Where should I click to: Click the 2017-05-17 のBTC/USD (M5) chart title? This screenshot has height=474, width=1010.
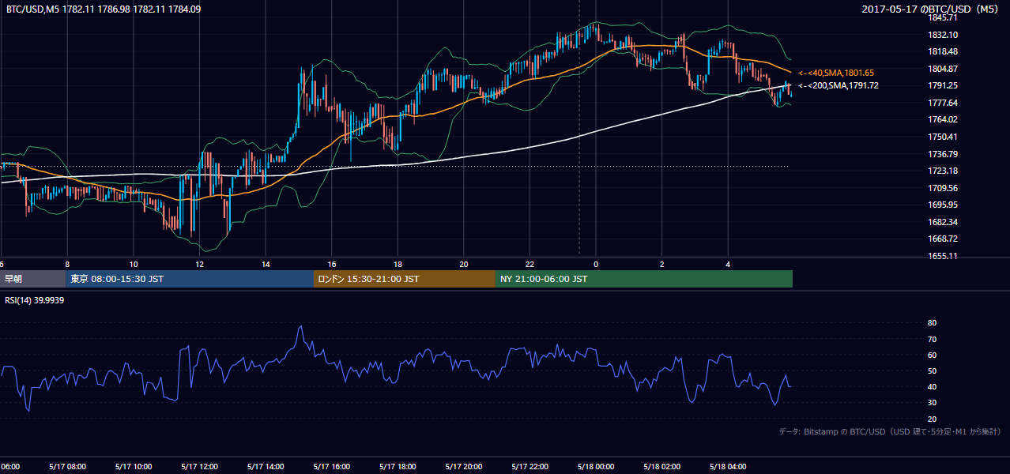coord(932,9)
